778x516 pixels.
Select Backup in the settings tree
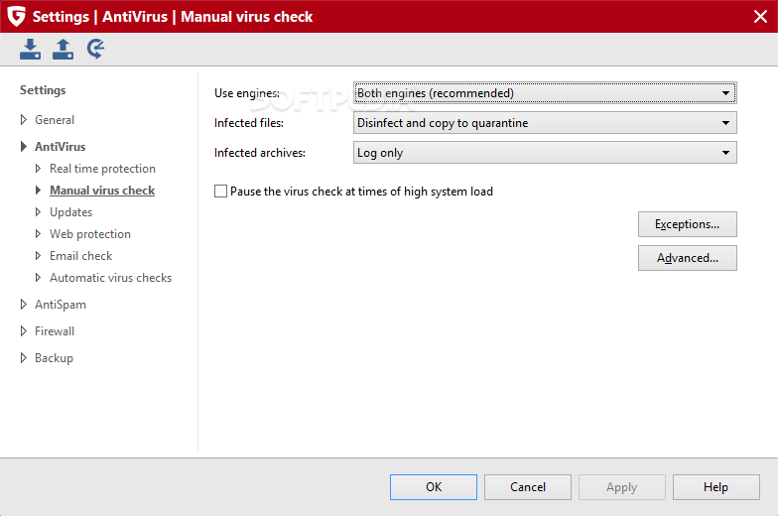[54, 358]
